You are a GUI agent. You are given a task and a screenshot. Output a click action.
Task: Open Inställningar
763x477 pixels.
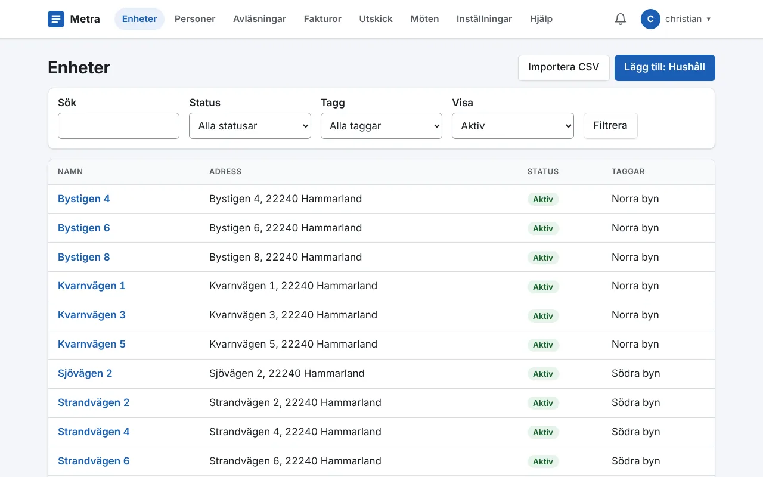484,19
